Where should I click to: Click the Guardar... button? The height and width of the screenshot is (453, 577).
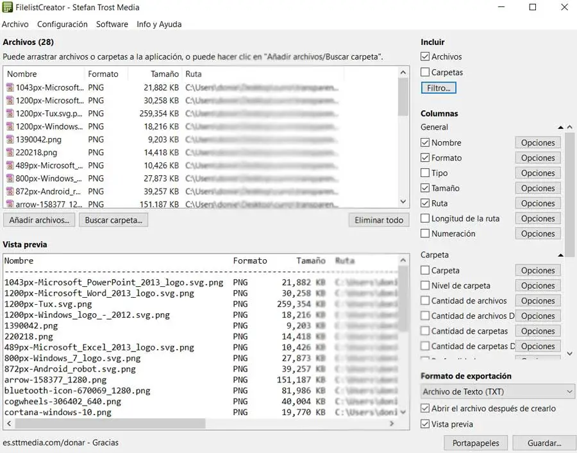(544, 443)
